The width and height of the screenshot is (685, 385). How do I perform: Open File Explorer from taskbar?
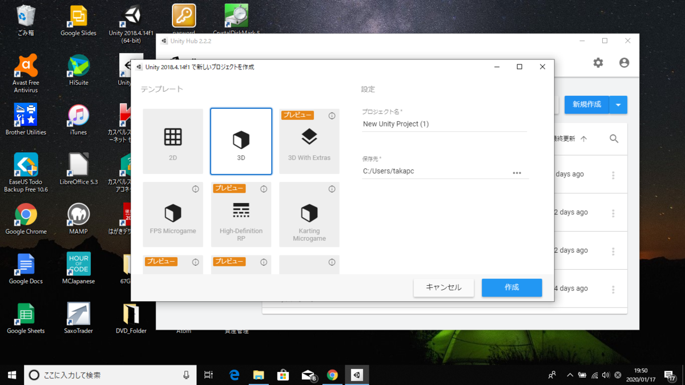click(259, 375)
